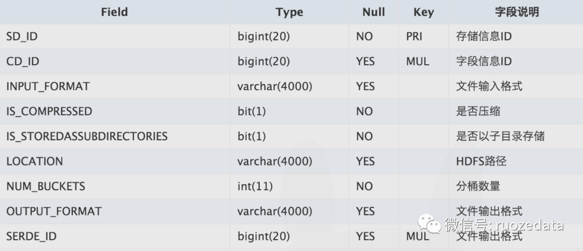The width and height of the screenshot is (583, 251).
Task: Click the int(11) type cell
Action: tap(255, 186)
